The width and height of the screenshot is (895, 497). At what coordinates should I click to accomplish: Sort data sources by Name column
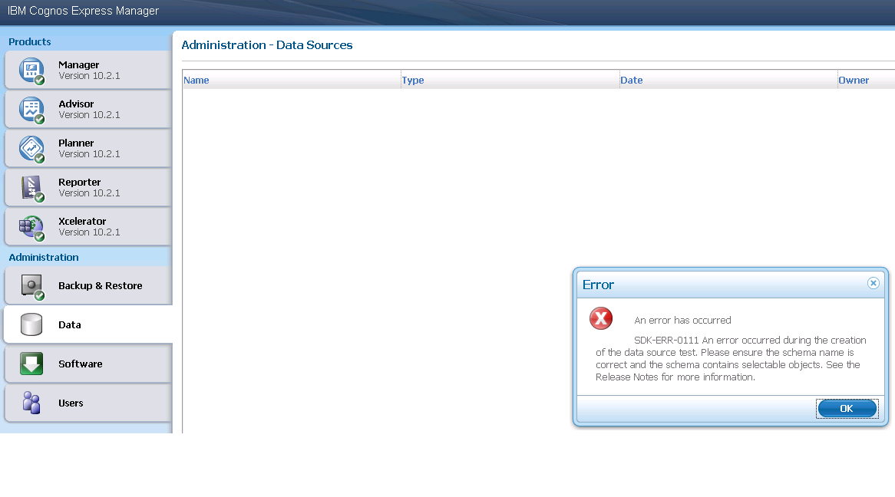197,81
